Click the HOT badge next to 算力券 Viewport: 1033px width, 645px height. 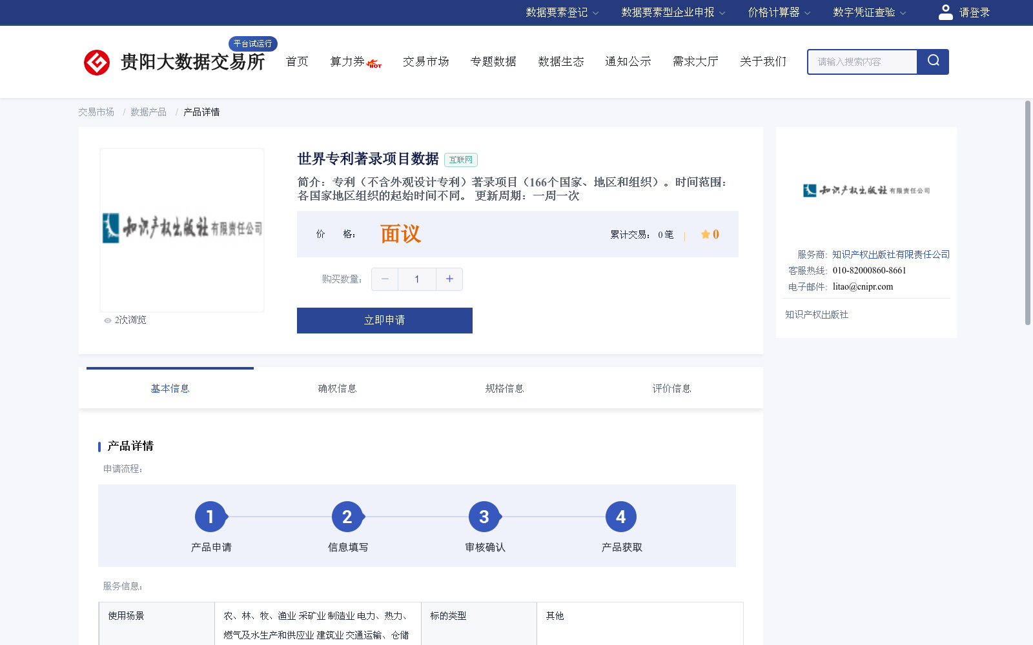pyautogui.click(x=374, y=63)
